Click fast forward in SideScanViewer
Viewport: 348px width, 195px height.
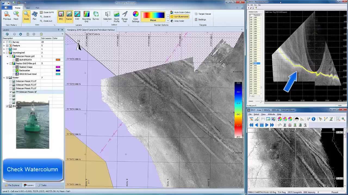[272, 125]
